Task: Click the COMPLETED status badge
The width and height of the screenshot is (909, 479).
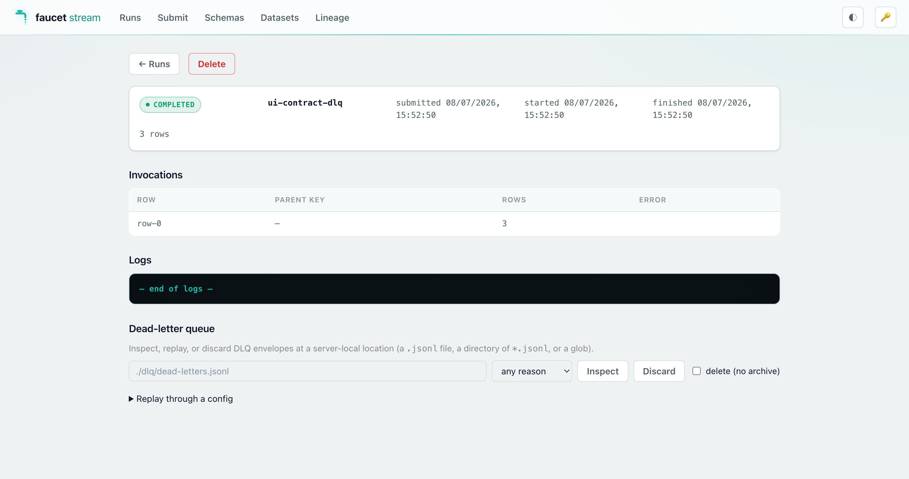Action: point(170,105)
